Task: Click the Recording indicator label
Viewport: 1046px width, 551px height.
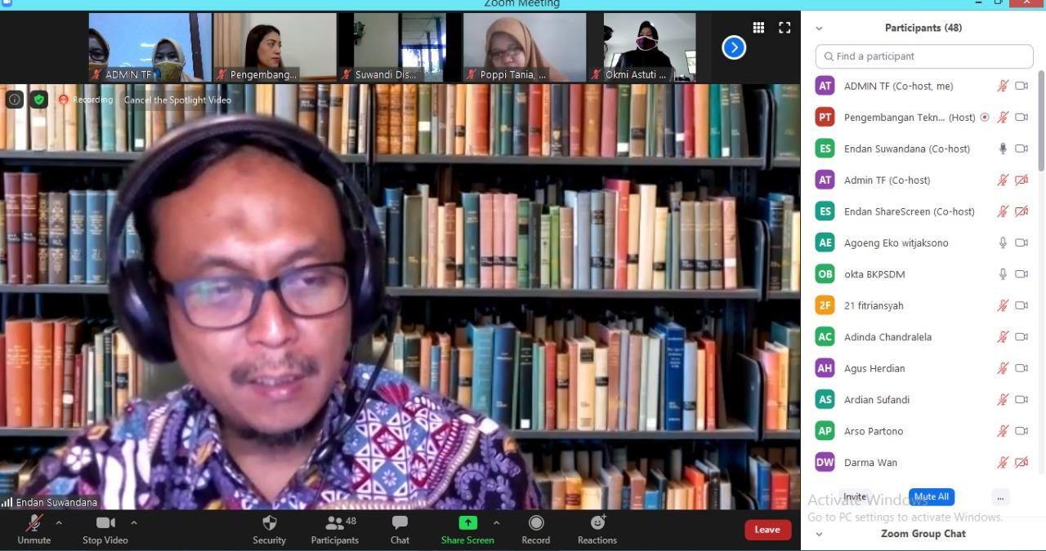Action: (85, 100)
